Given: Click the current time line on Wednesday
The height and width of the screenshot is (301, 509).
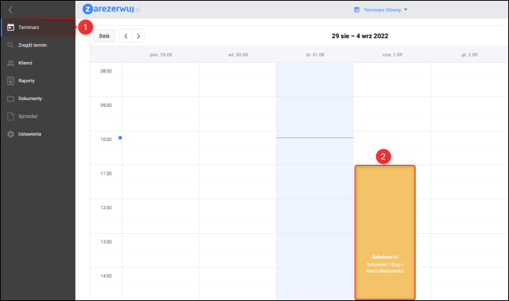Looking at the screenshot, I should coord(314,138).
